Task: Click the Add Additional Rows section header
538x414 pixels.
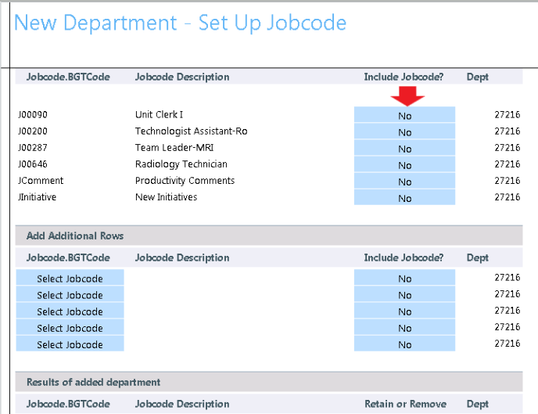Action: (75, 236)
